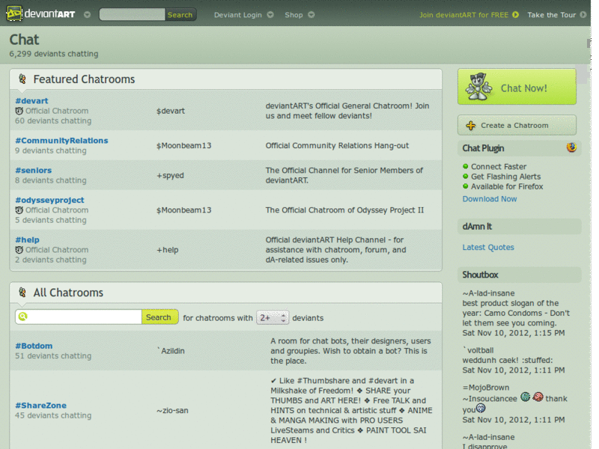This screenshot has height=449, width=599.
Task: Expand the Deviant Login arrow icon
Action: [270, 15]
